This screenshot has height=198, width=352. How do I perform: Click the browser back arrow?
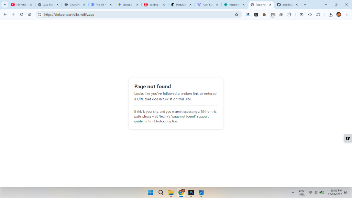click(5, 14)
